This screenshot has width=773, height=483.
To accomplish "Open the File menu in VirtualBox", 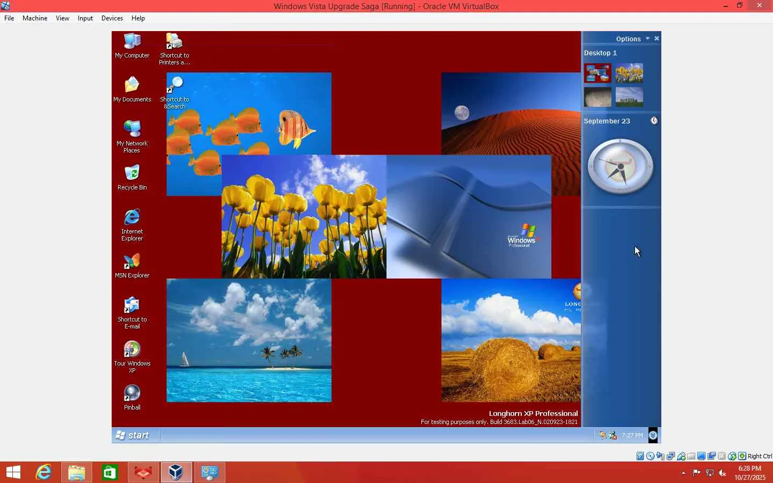I will pos(9,18).
